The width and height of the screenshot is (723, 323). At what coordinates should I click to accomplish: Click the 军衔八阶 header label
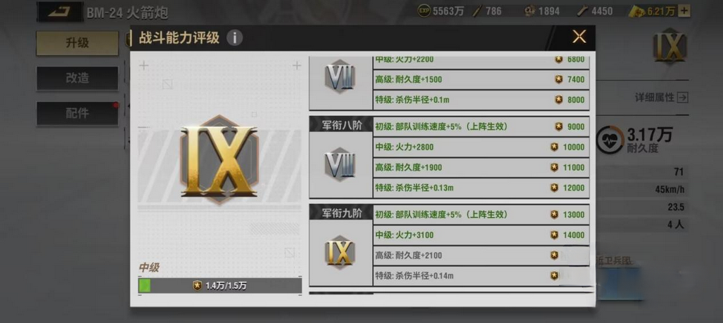(x=341, y=125)
